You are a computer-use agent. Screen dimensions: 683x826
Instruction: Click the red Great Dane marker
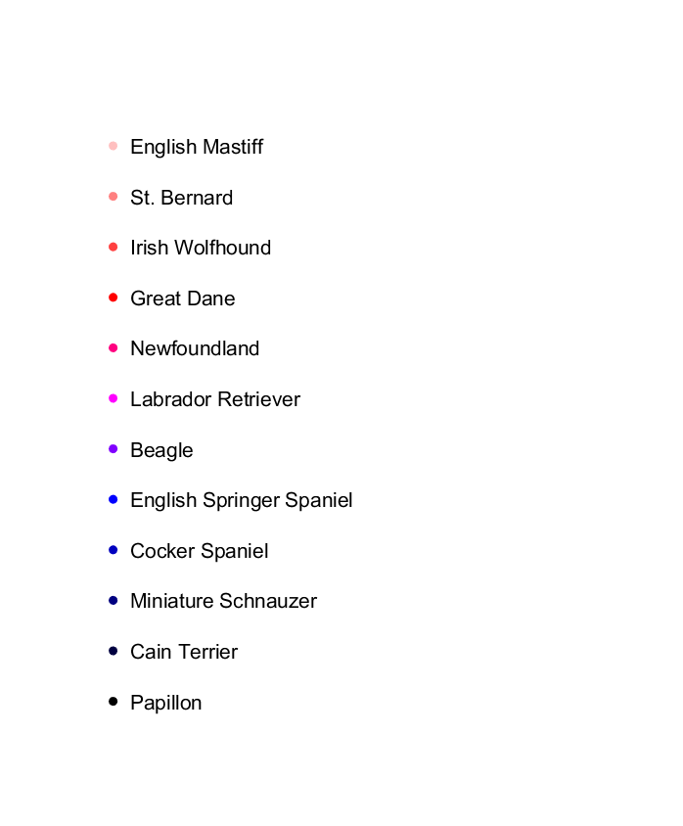pyautogui.click(x=113, y=298)
